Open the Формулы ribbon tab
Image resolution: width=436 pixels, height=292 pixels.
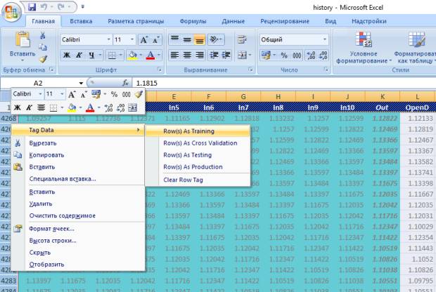(193, 22)
